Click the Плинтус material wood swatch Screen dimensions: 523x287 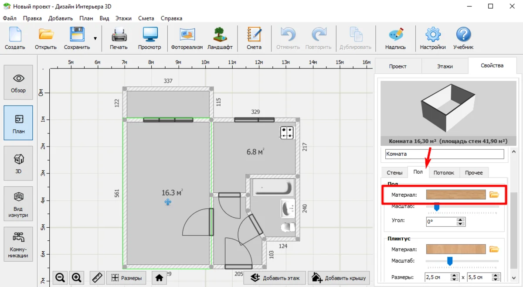coord(456,249)
